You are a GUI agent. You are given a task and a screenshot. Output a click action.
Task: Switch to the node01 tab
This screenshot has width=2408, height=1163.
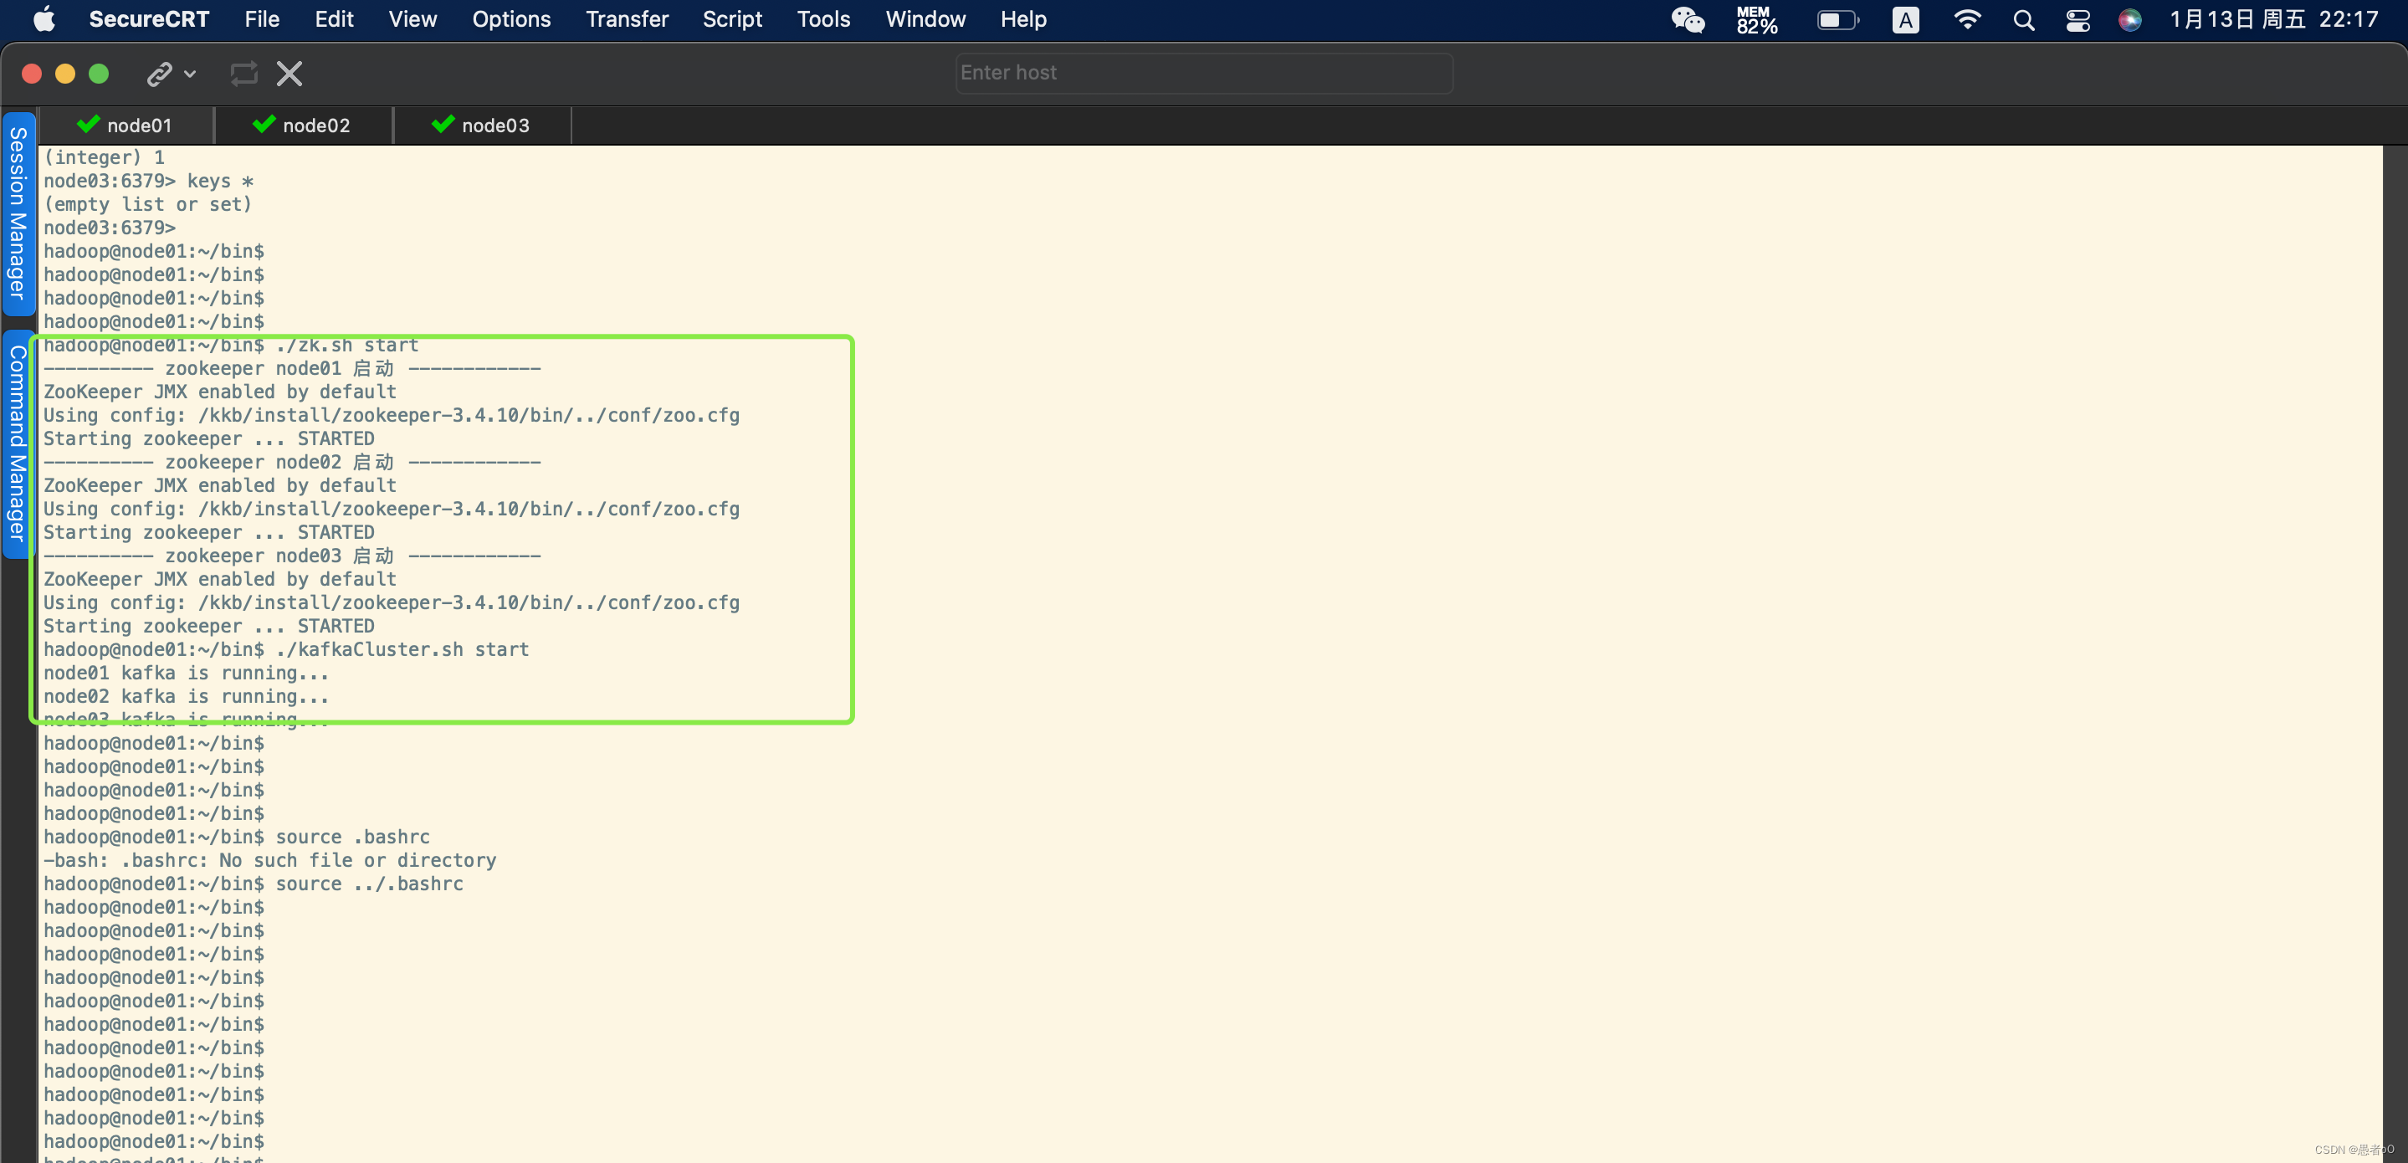(127, 126)
